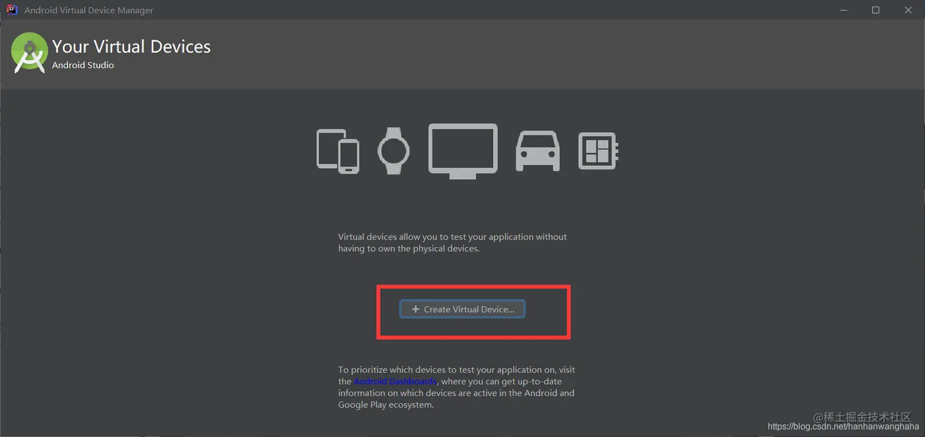Click the green Android Studio logo
Viewport: 925px width, 437px height.
(x=29, y=53)
